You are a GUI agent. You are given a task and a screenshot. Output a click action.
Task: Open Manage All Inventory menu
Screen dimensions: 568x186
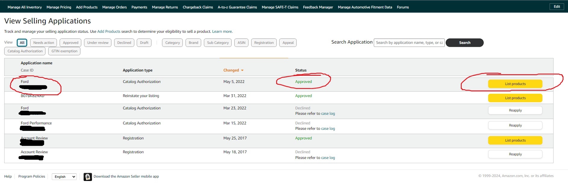[25, 7]
